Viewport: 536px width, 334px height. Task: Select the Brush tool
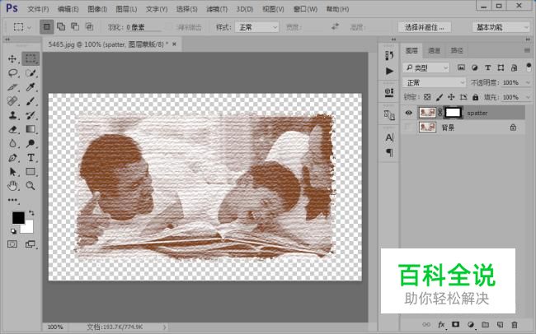[x=31, y=101]
